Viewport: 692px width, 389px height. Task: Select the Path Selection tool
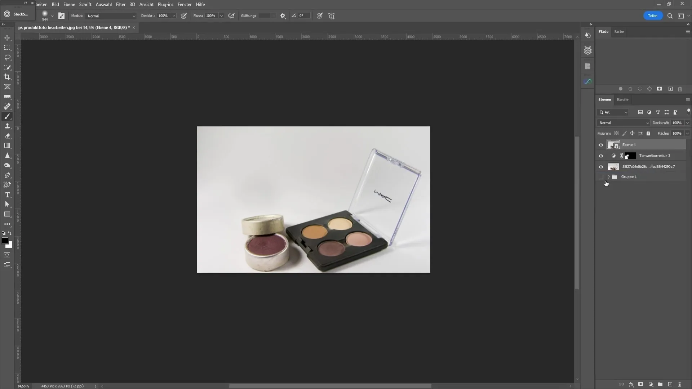click(7, 204)
